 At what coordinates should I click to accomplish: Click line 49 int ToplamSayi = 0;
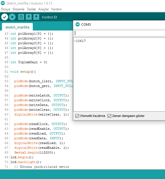click(29, 62)
